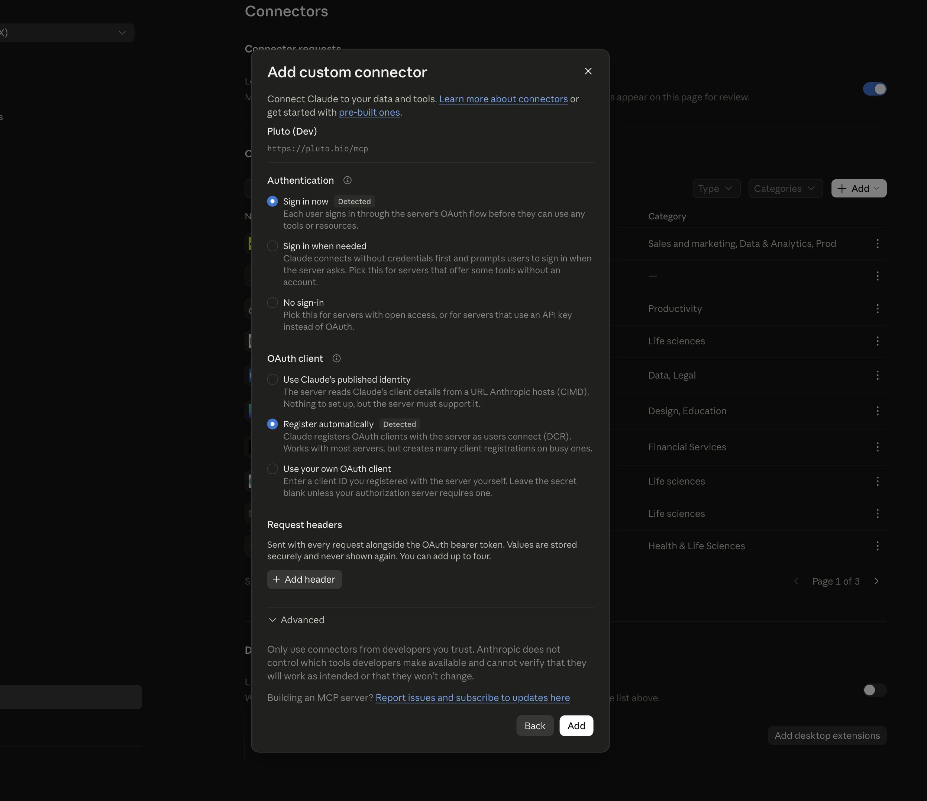This screenshot has height=801, width=927.
Task: Click Add desktop extensions button
Action: pyautogui.click(x=827, y=736)
